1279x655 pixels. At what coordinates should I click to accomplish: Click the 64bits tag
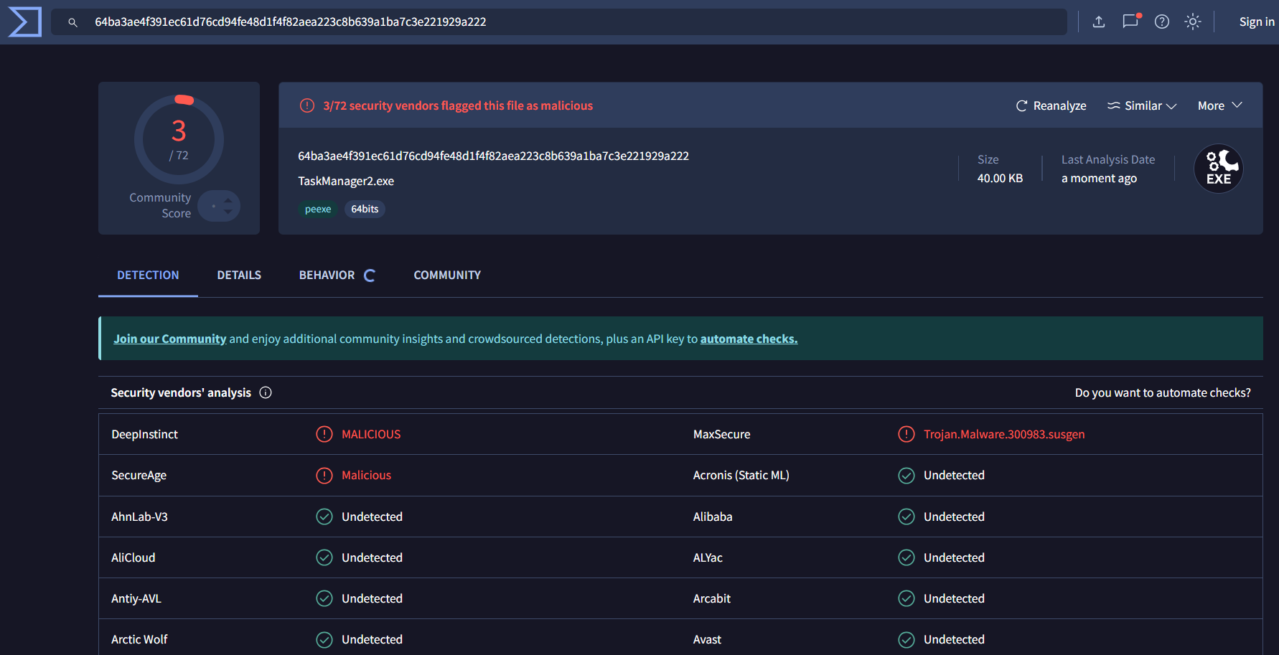pyautogui.click(x=365, y=209)
